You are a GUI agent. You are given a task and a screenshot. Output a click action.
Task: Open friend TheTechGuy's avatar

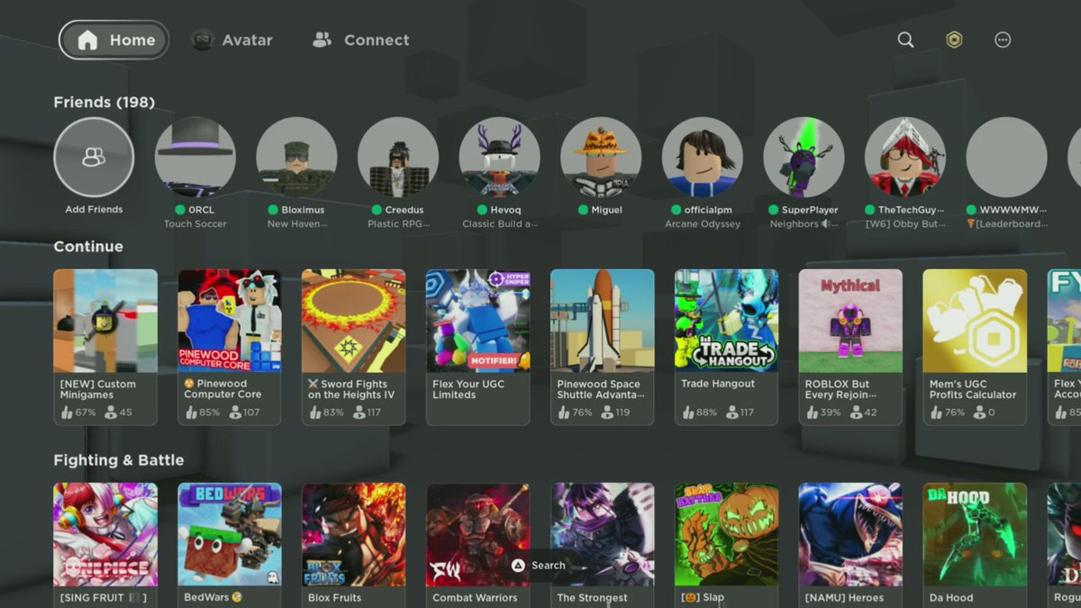tap(905, 157)
